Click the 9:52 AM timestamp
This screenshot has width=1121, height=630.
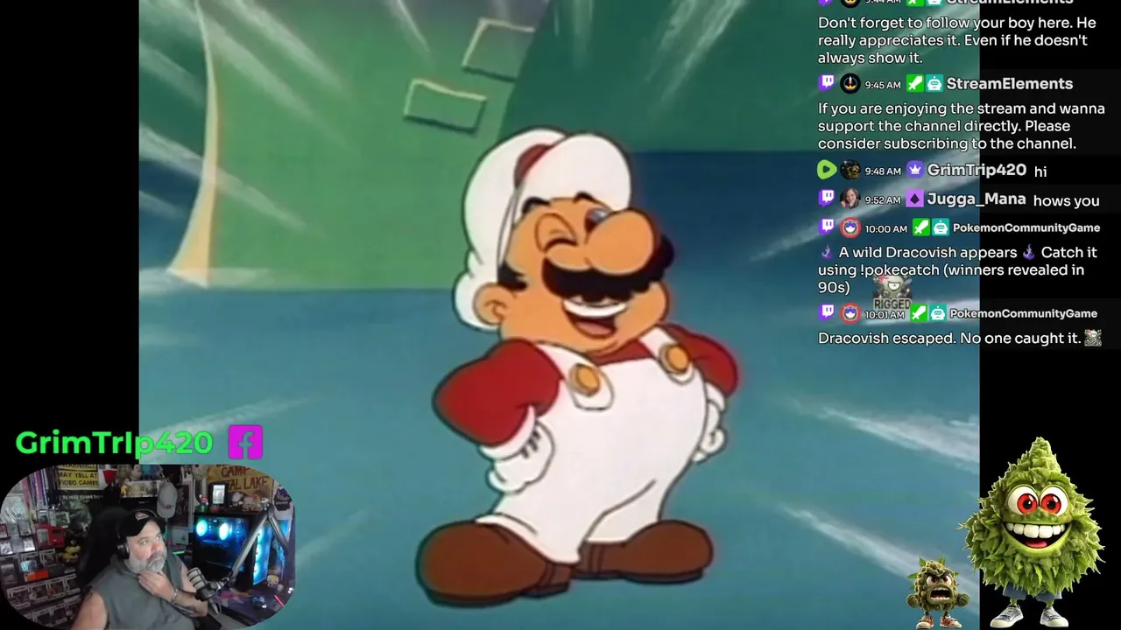tap(883, 199)
